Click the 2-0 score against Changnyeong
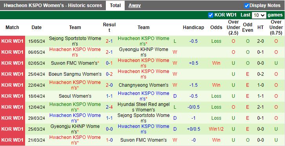 point(109,85)
